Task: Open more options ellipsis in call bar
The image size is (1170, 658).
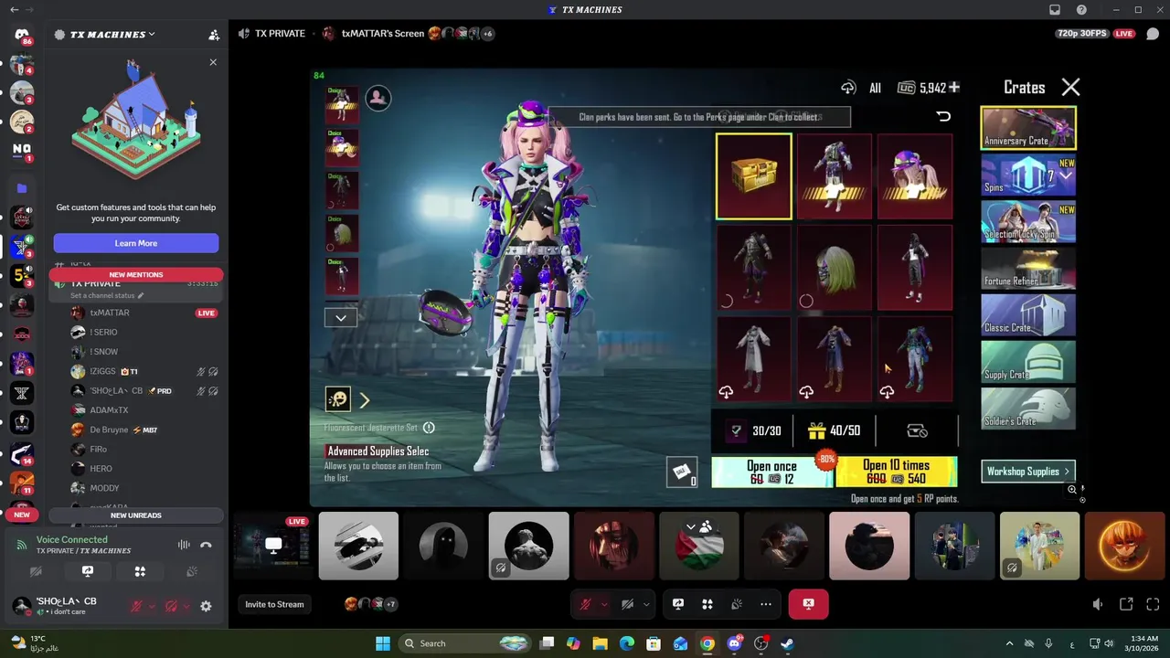Action: click(x=766, y=604)
